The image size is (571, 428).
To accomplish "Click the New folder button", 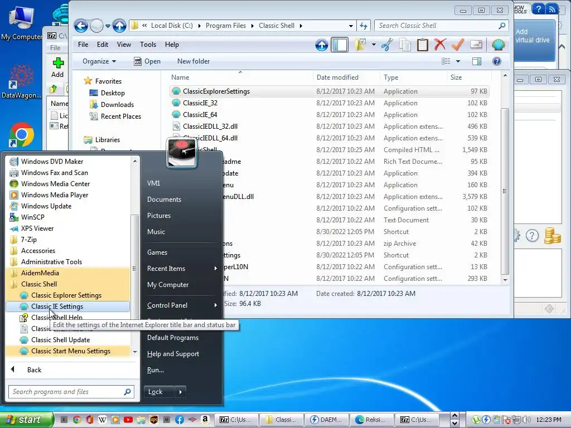I will pos(193,61).
